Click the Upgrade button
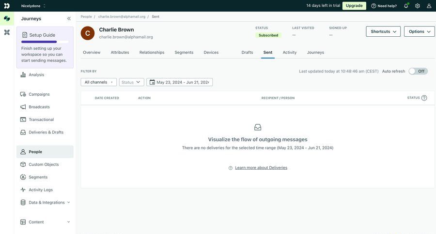The height and width of the screenshot is (234, 436). pyautogui.click(x=354, y=6)
